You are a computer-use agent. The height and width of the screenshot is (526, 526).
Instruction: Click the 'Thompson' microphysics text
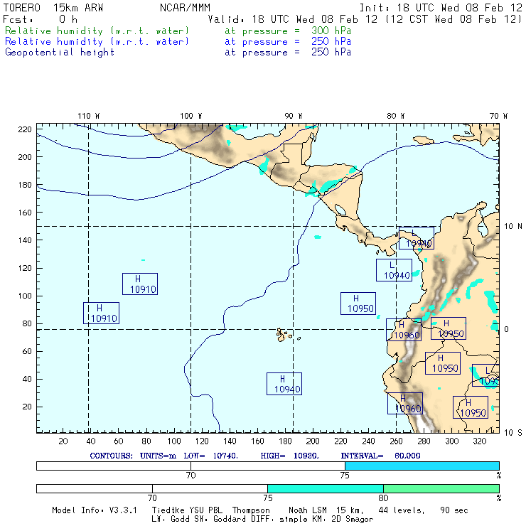click(x=251, y=510)
